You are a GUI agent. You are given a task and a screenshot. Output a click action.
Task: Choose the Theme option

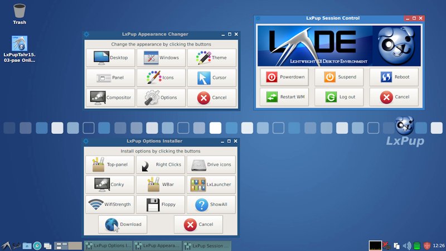212,58
